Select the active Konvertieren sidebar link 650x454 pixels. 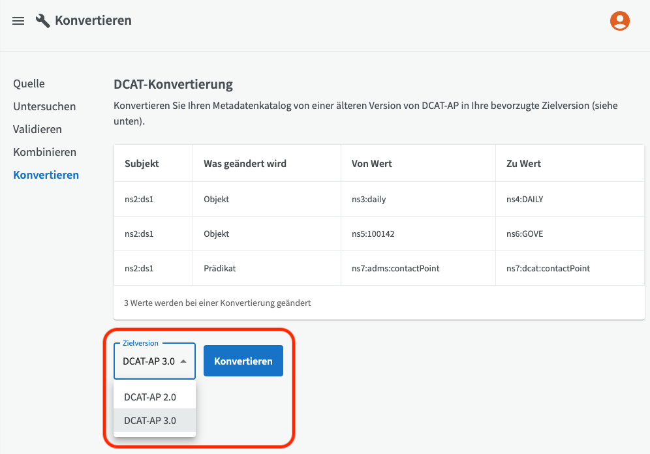click(46, 175)
